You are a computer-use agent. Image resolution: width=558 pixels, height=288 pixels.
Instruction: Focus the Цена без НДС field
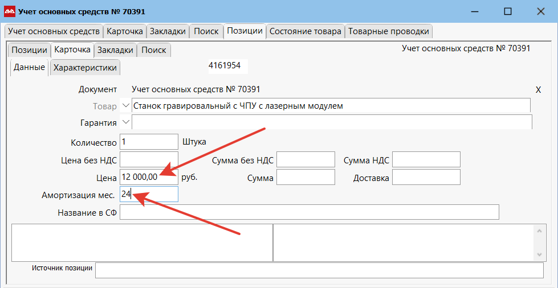(x=149, y=159)
